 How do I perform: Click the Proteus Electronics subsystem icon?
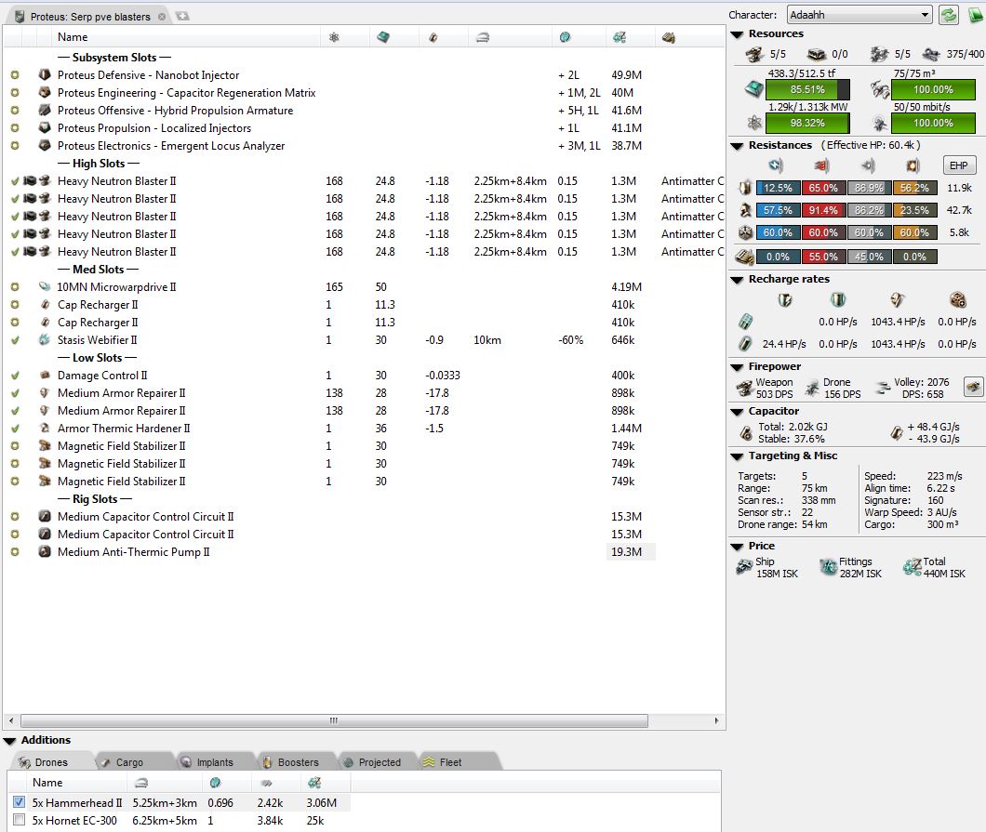tap(45, 145)
